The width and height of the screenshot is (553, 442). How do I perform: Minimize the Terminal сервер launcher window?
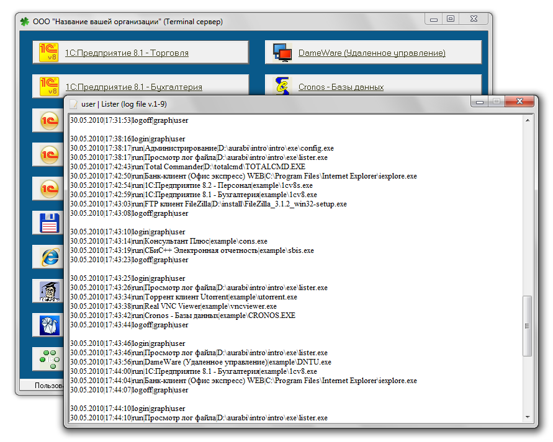pyautogui.click(x=434, y=19)
